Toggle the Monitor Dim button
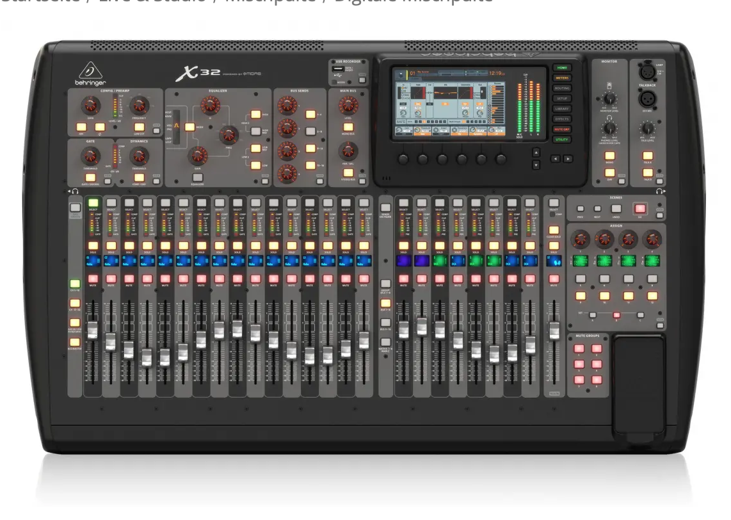The width and height of the screenshot is (731, 520). click(x=610, y=173)
